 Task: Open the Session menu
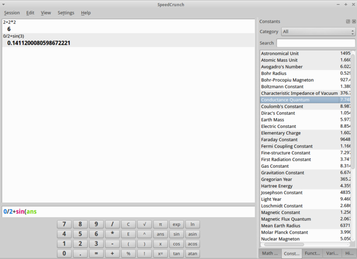click(12, 13)
